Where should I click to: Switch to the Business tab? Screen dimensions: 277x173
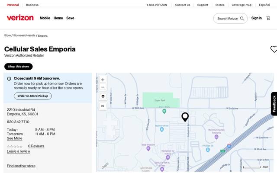32,5
